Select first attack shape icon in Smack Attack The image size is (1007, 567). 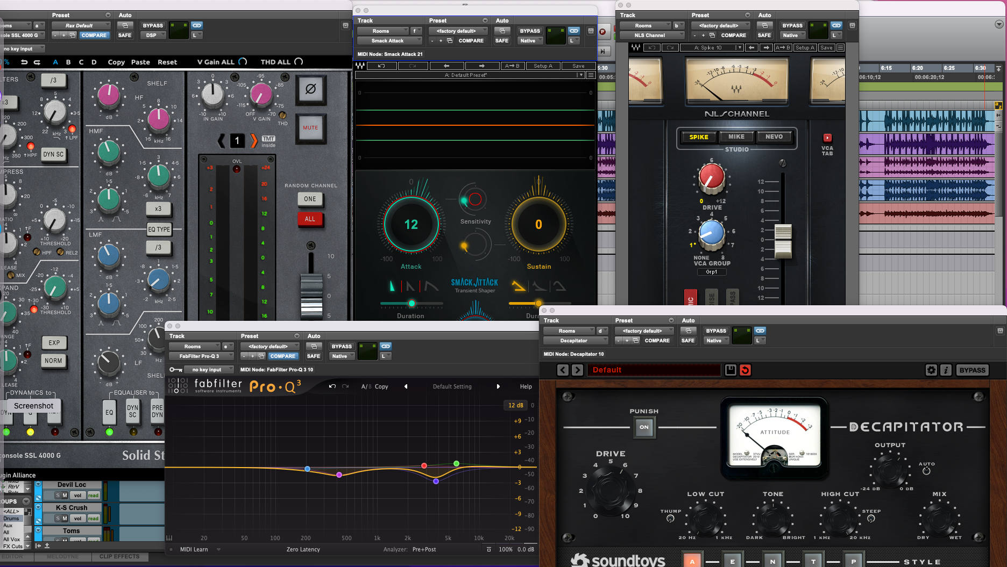(392, 286)
